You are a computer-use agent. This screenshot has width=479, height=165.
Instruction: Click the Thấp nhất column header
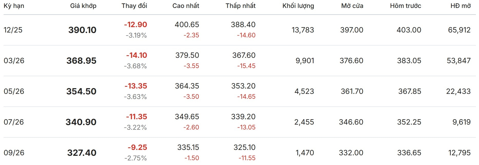pyautogui.click(x=240, y=6)
